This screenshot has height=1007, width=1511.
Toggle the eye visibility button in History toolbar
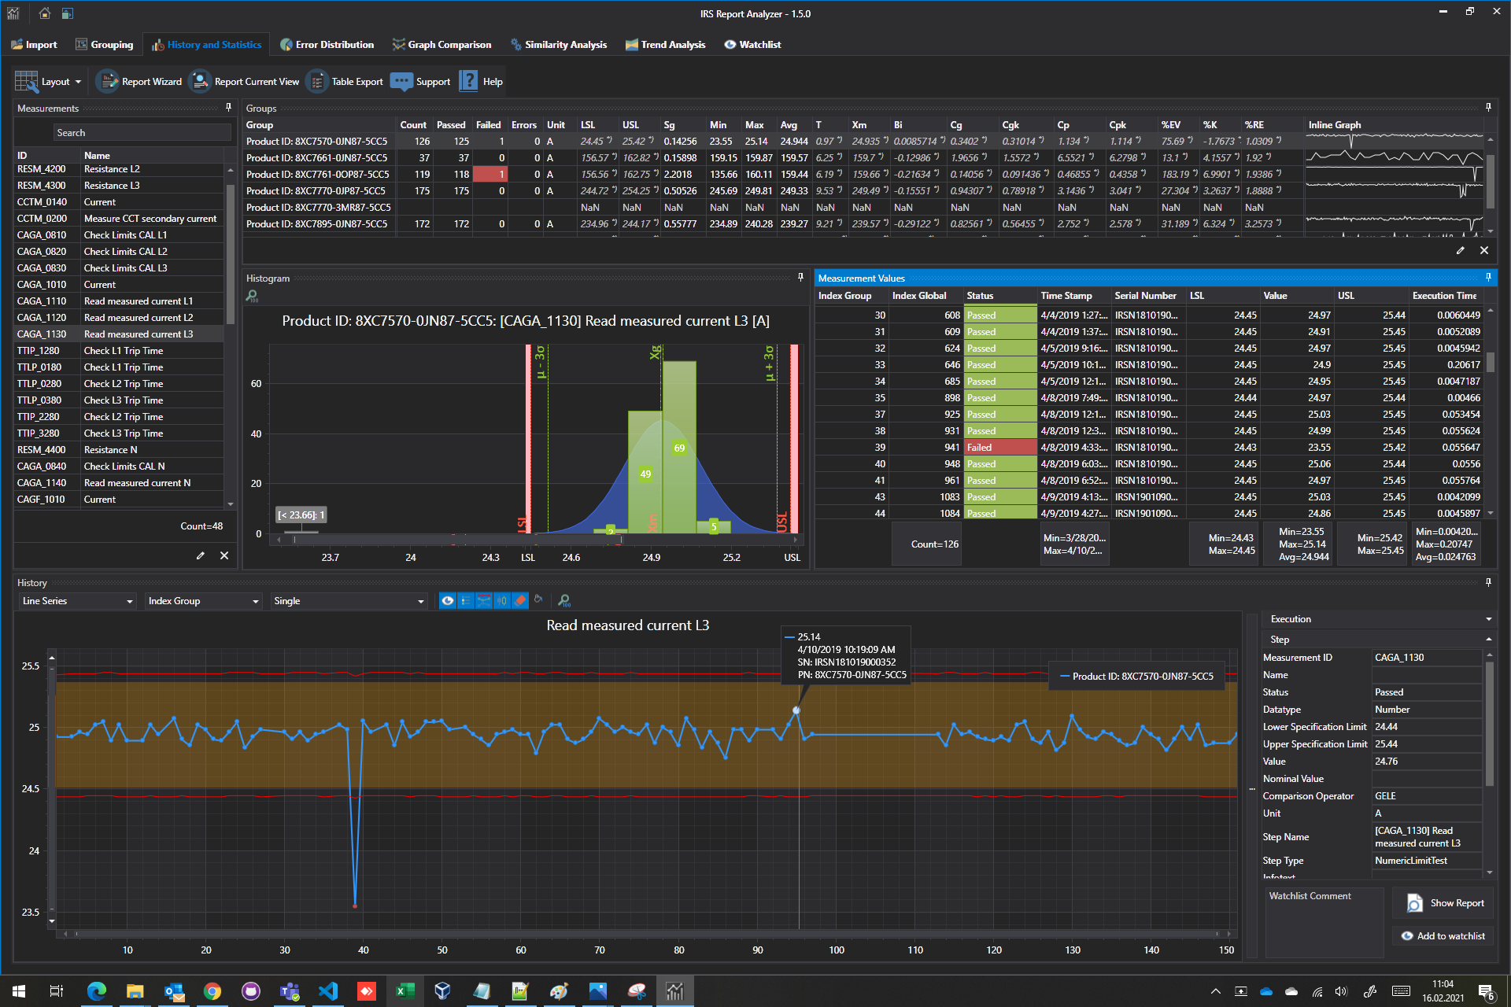[447, 600]
